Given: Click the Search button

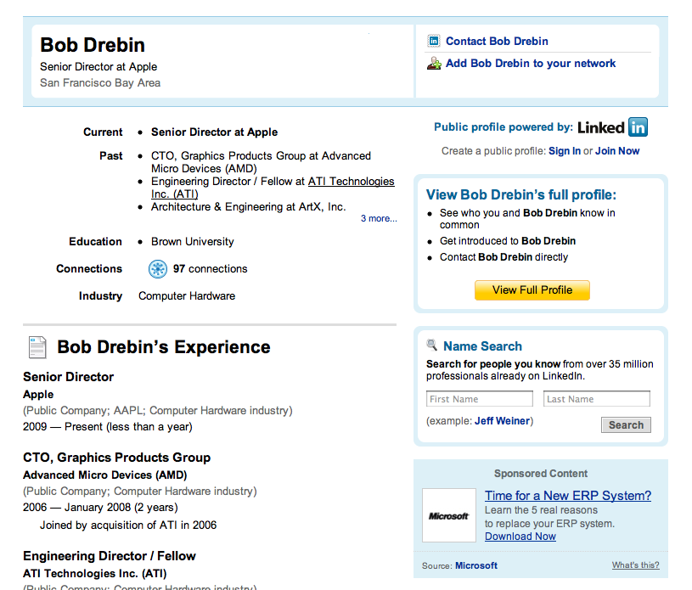Looking at the screenshot, I should 626,425.
